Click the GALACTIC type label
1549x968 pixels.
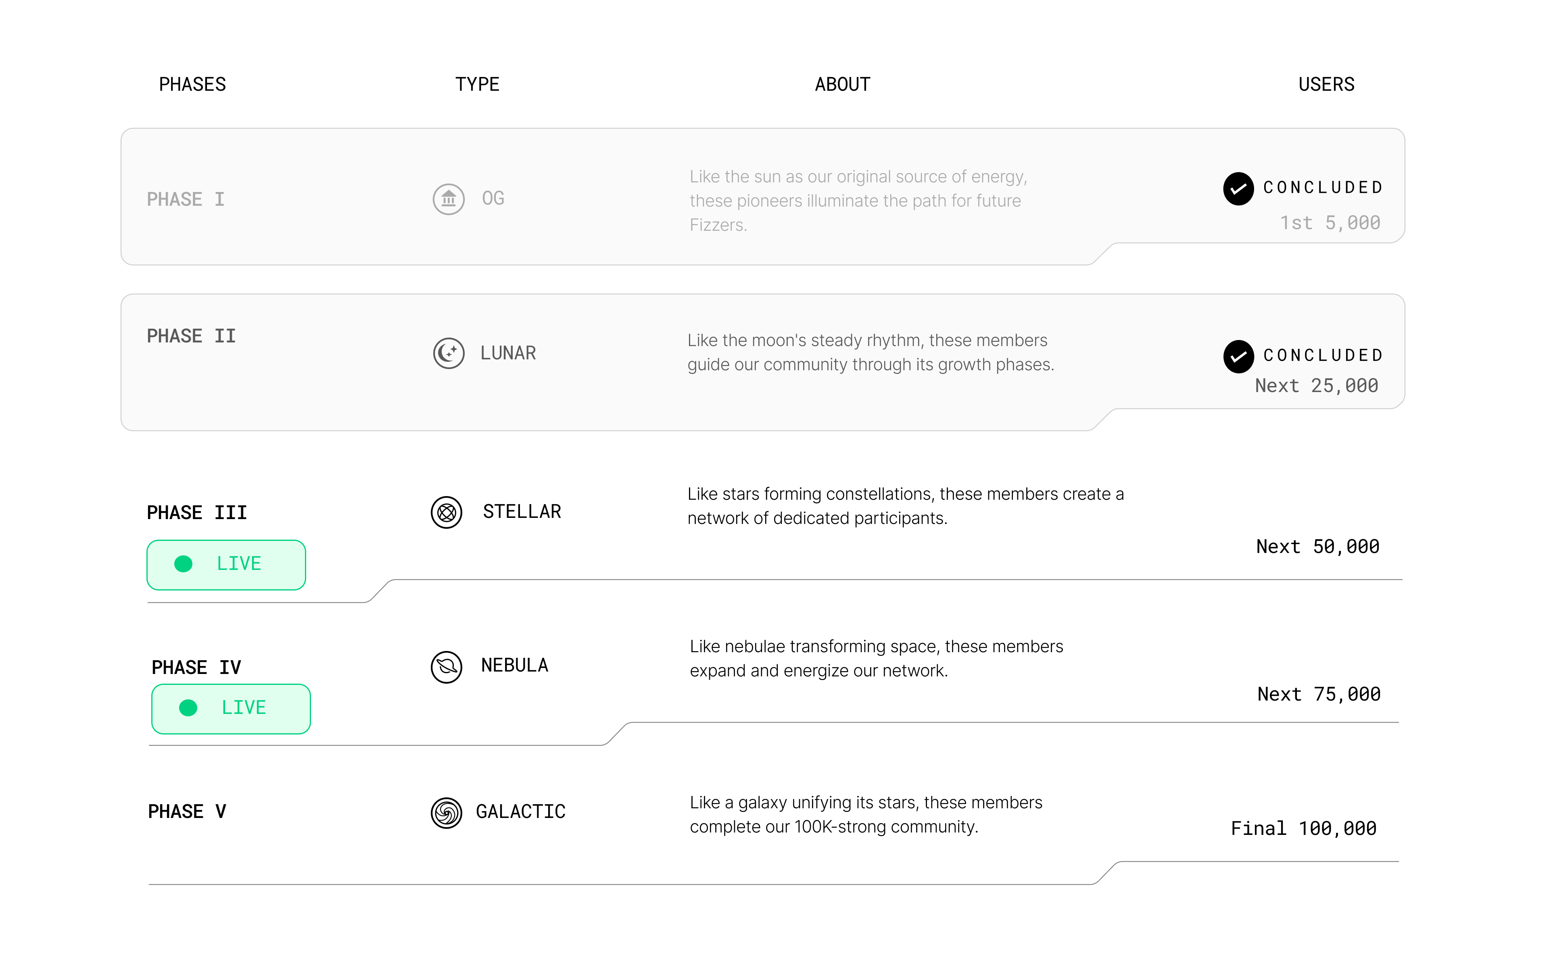coord(520,812)
